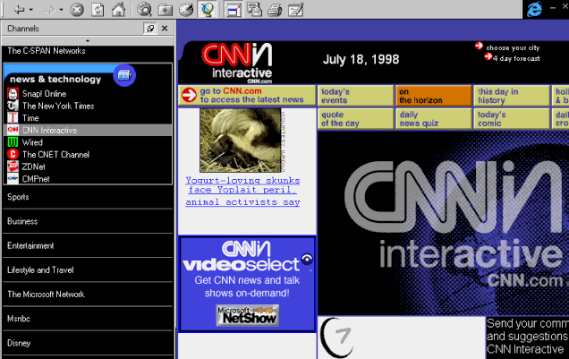The image size is (569, 359).
Task: Click the Stop loading toolbar icon
Action: (77, 10)
